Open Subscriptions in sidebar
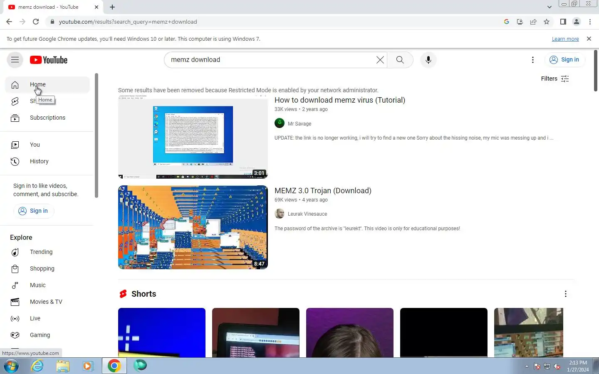Image resolution: width=599 pixels, height=374 pixels. point(47,118)
